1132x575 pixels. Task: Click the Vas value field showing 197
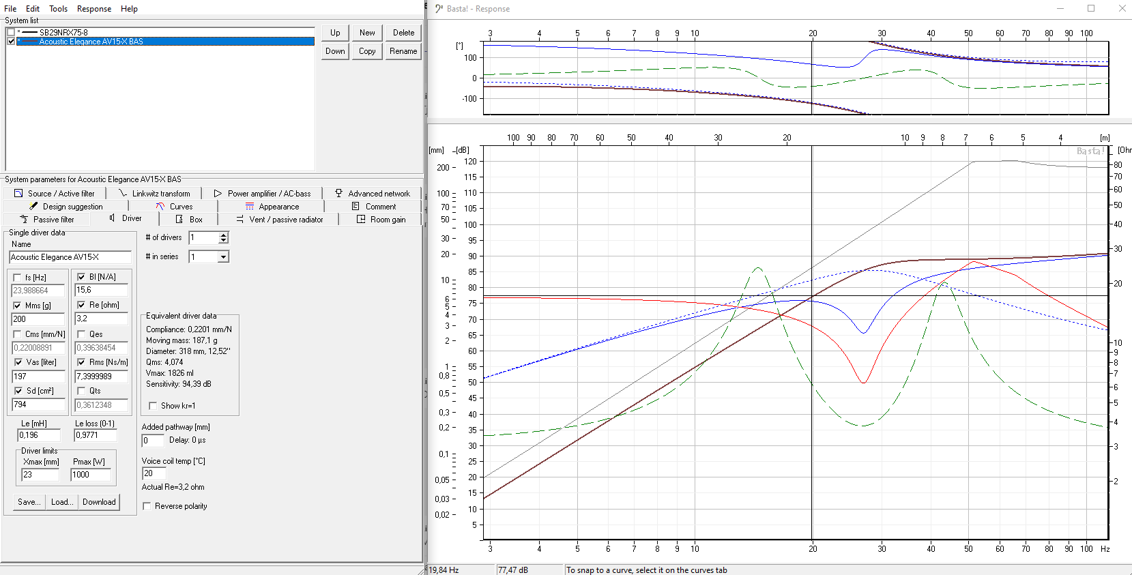click(38, 377)
